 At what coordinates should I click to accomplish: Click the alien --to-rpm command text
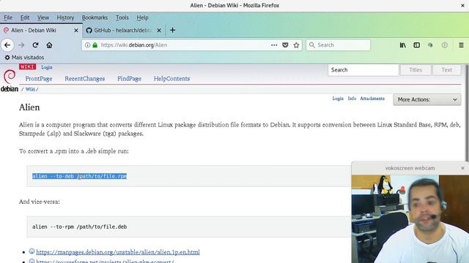[80, 227]
